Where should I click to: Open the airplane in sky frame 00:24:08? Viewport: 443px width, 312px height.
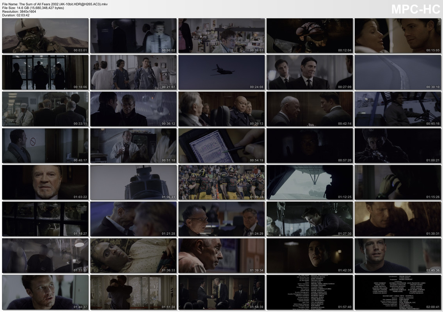pyautogui.click(x=222, y=72)
